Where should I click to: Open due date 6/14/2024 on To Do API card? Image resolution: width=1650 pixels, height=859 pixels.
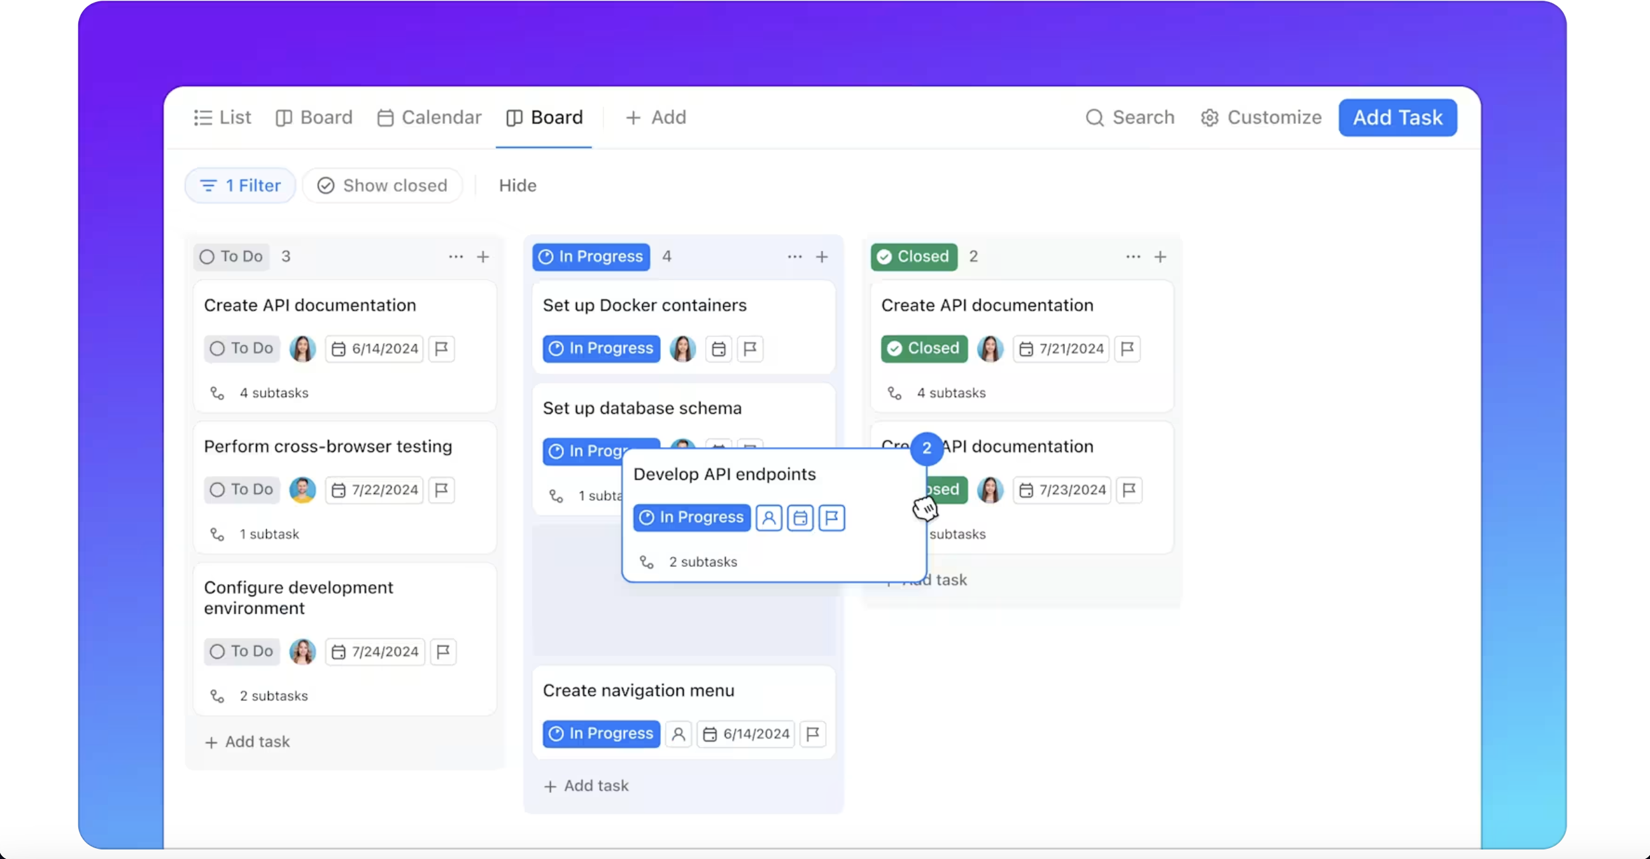pos(375,349)
